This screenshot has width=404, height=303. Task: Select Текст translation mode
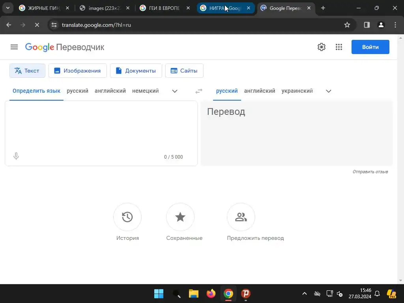pyautogui.click(x=27, y=71)
